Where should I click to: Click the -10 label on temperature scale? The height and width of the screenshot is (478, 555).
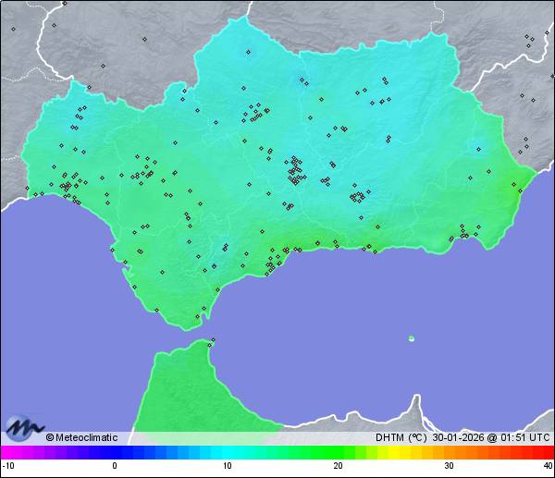click(7, 466)
